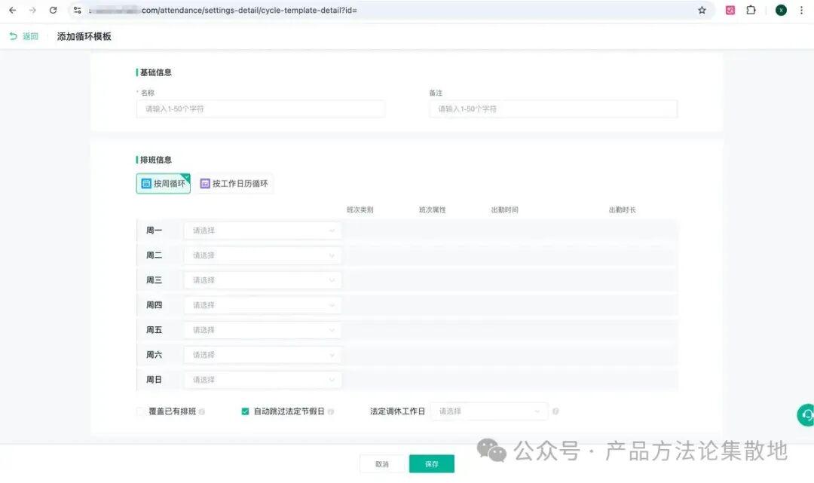Open the 周日 shift dropdown
814x483 pixels.
click(263, 380)
